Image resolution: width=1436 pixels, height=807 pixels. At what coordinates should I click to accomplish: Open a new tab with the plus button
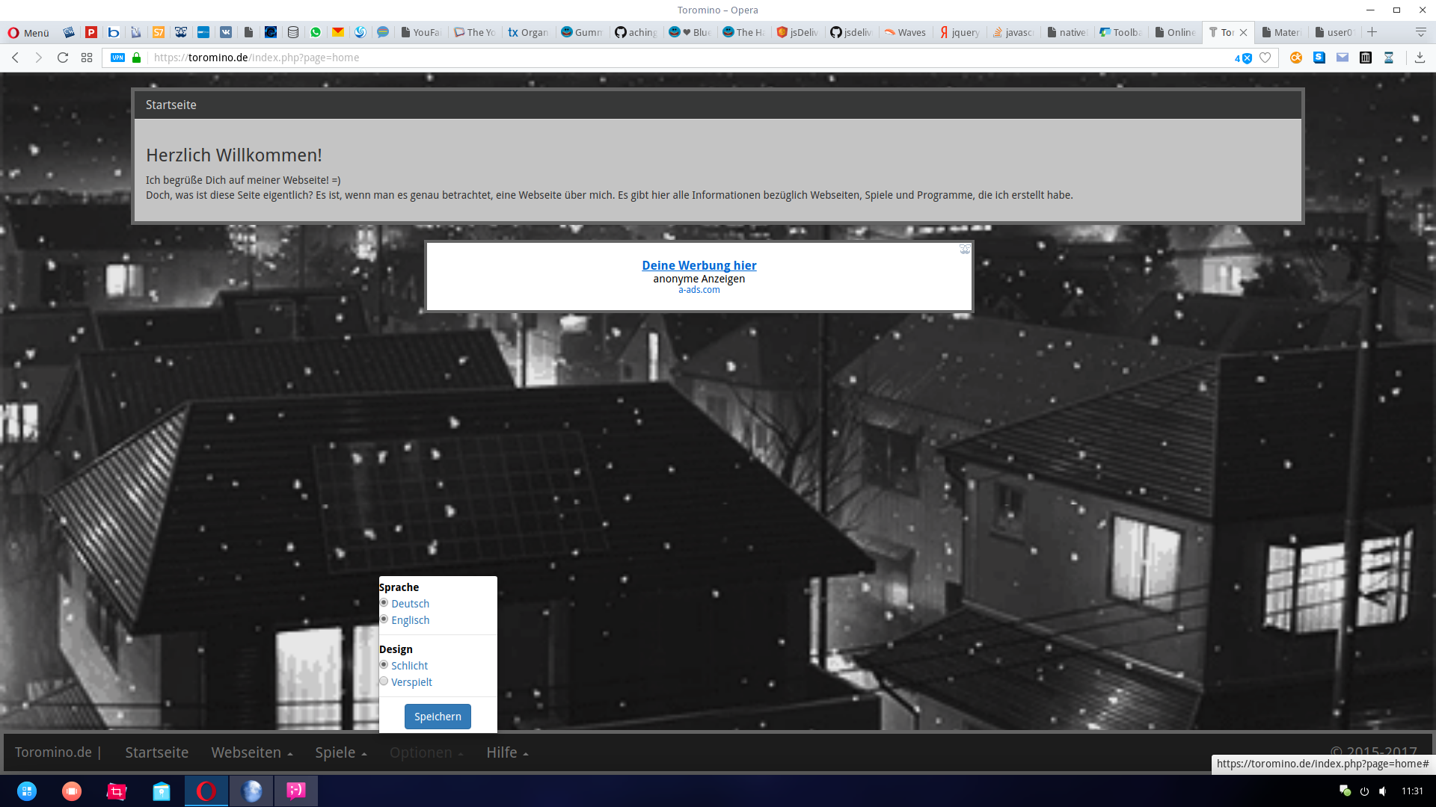[x=1372, y=32]
